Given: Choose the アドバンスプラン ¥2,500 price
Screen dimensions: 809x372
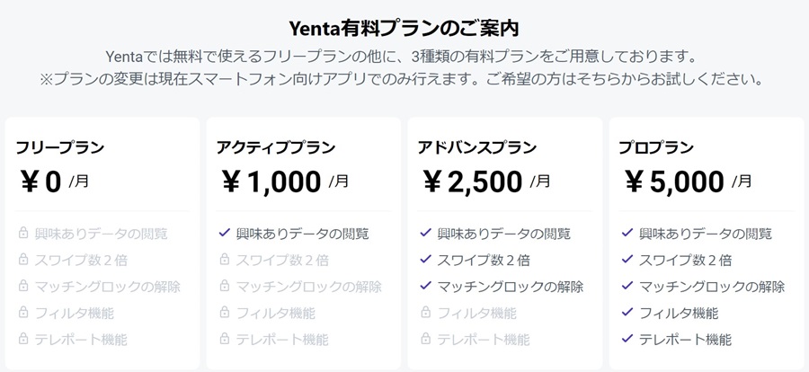Looking at the screenshot, I should [473, 182].
